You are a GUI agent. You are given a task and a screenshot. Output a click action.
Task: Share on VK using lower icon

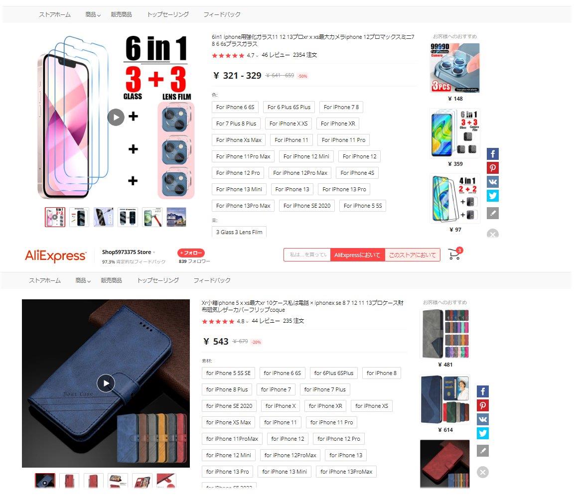(x=482, y=419)
